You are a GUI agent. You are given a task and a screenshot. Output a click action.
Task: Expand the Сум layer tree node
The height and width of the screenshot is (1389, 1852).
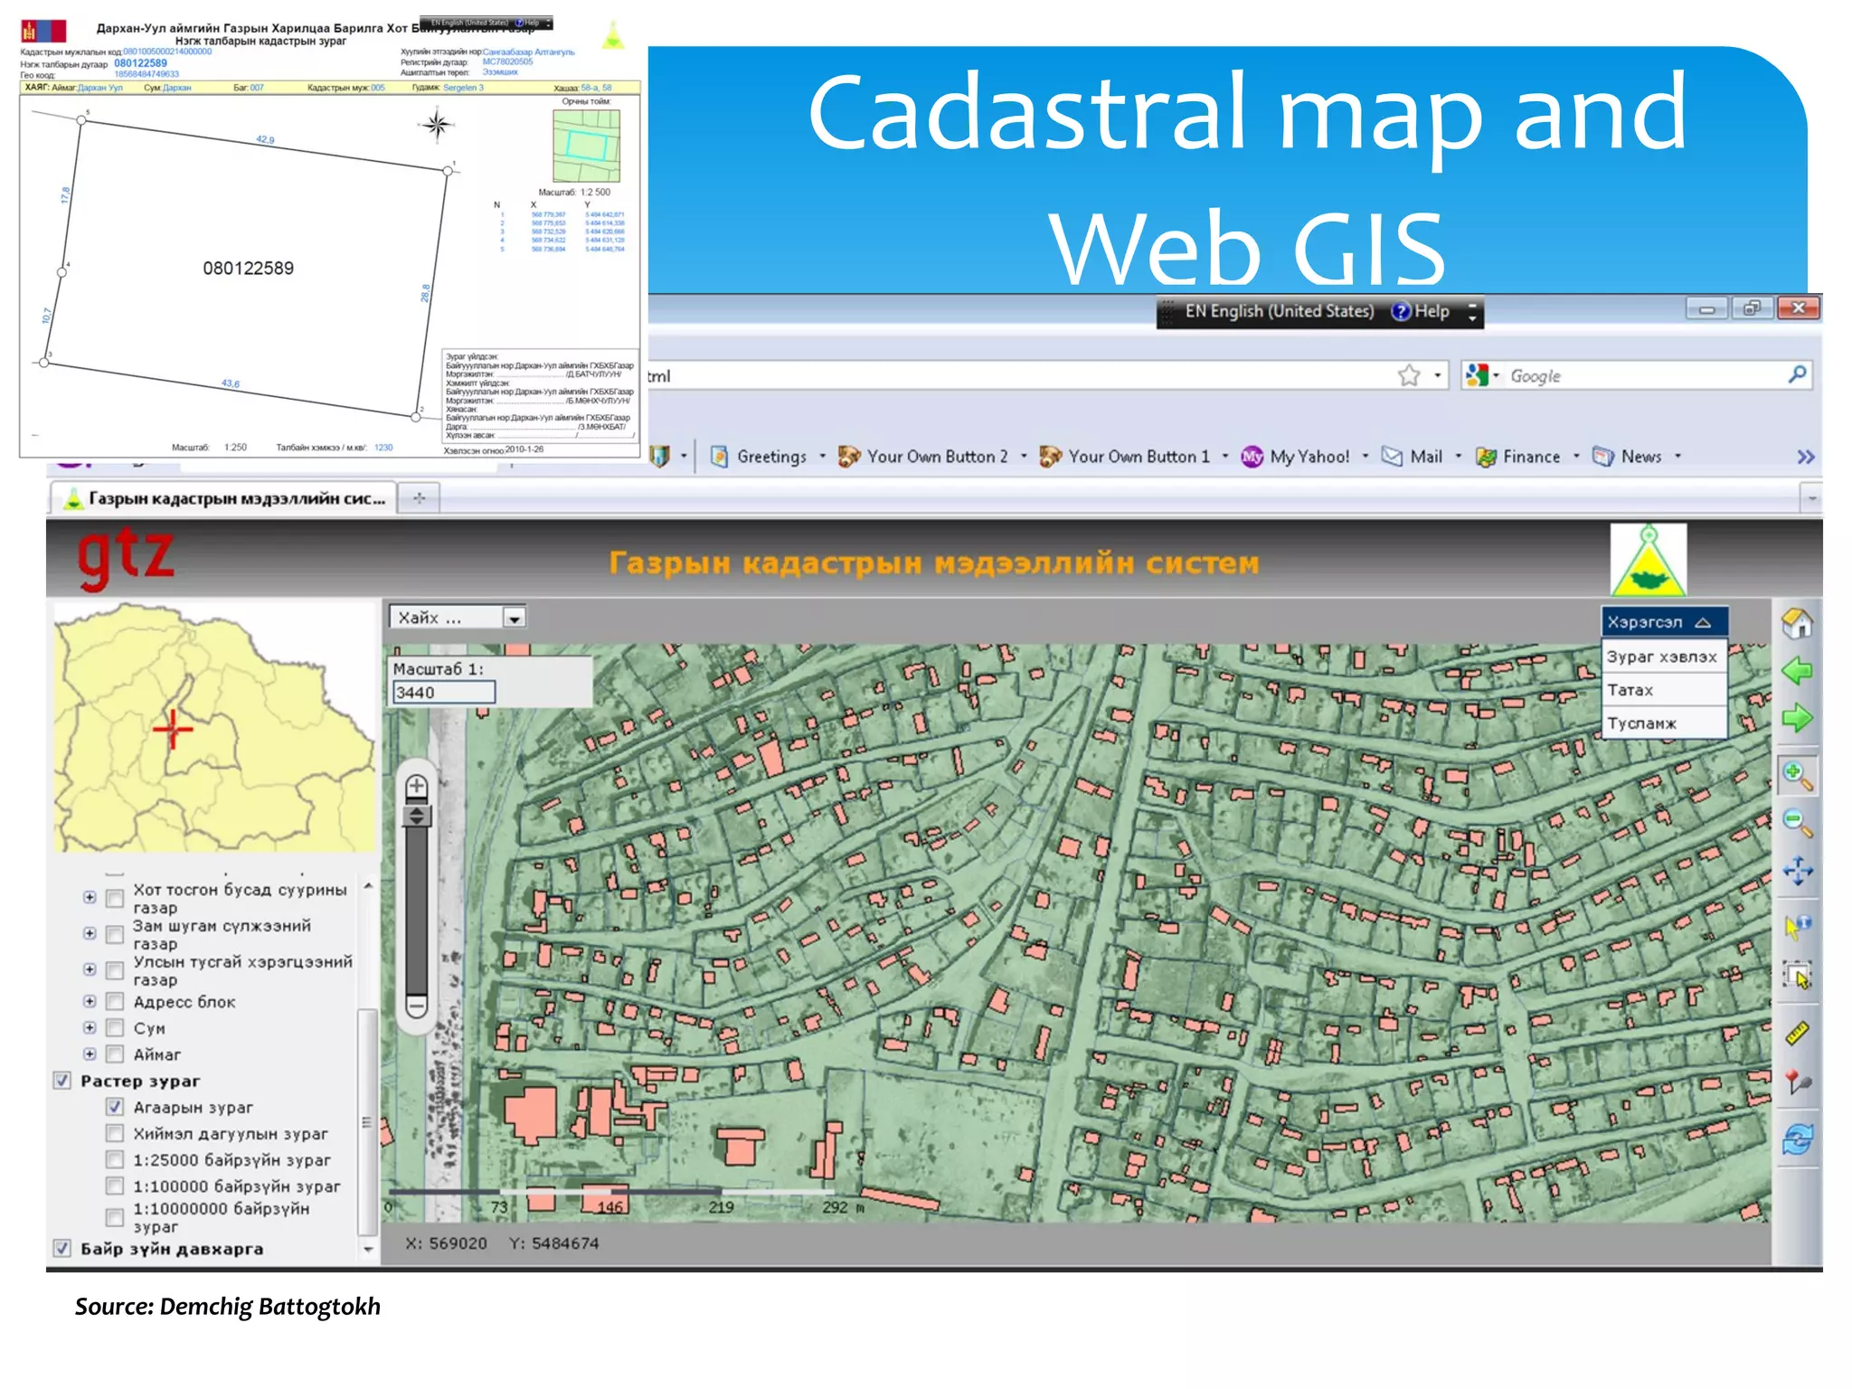90,1028
